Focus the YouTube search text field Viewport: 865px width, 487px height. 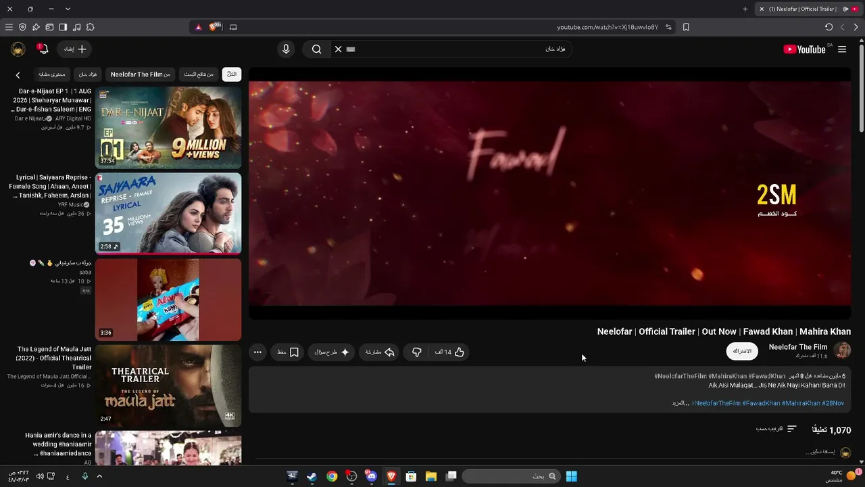coord(453,49)
